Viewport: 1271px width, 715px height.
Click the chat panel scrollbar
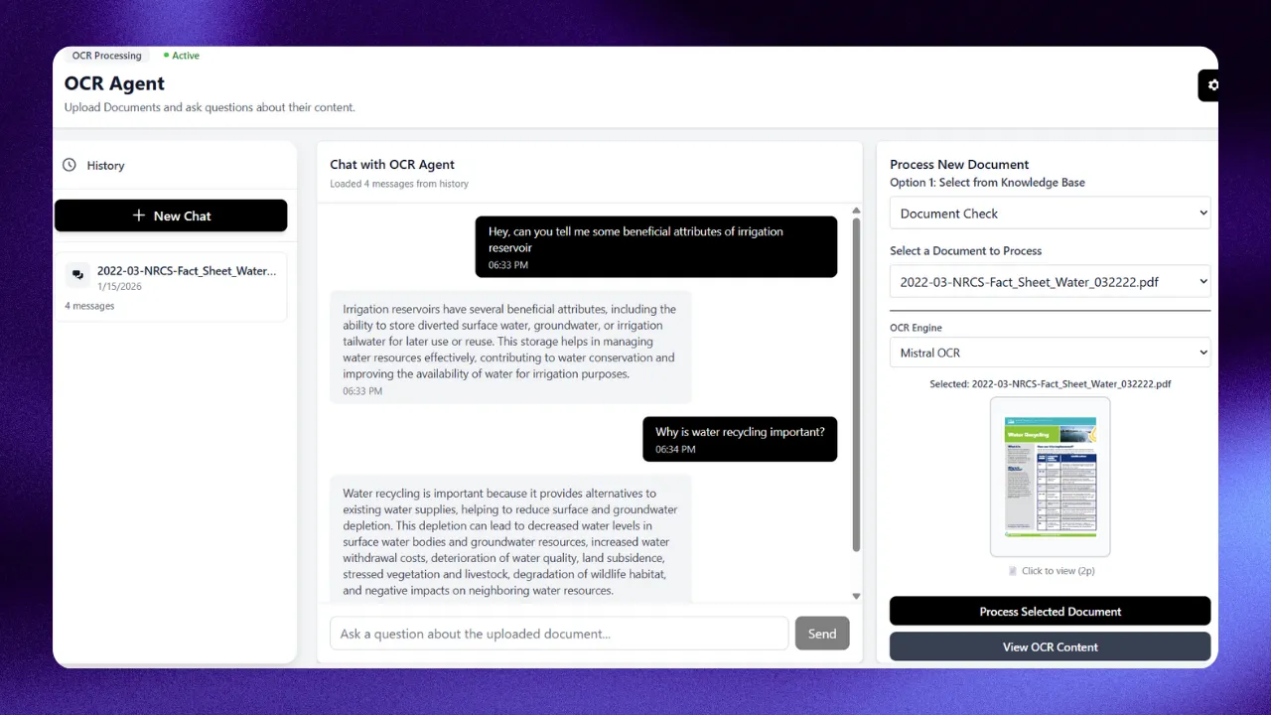coord(855,397)
